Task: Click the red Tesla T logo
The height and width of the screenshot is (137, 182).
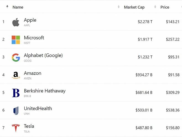Action: (x=16, y=128)
